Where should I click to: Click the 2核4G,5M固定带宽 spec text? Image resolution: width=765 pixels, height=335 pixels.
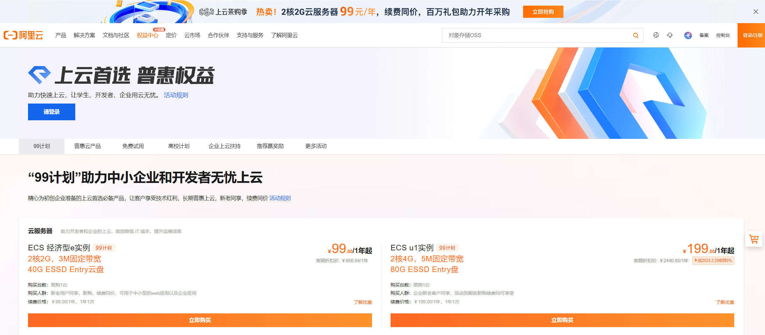427,259
